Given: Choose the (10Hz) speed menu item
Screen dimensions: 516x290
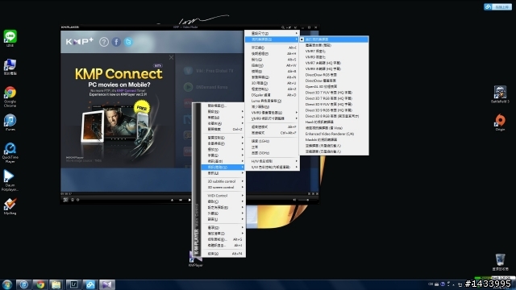Looking at the screenshot, I should click(x=272, y=141).
